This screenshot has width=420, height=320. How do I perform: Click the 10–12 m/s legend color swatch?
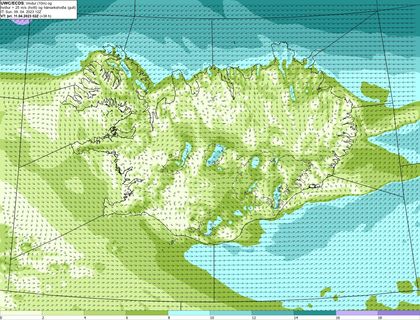[231, 313]
